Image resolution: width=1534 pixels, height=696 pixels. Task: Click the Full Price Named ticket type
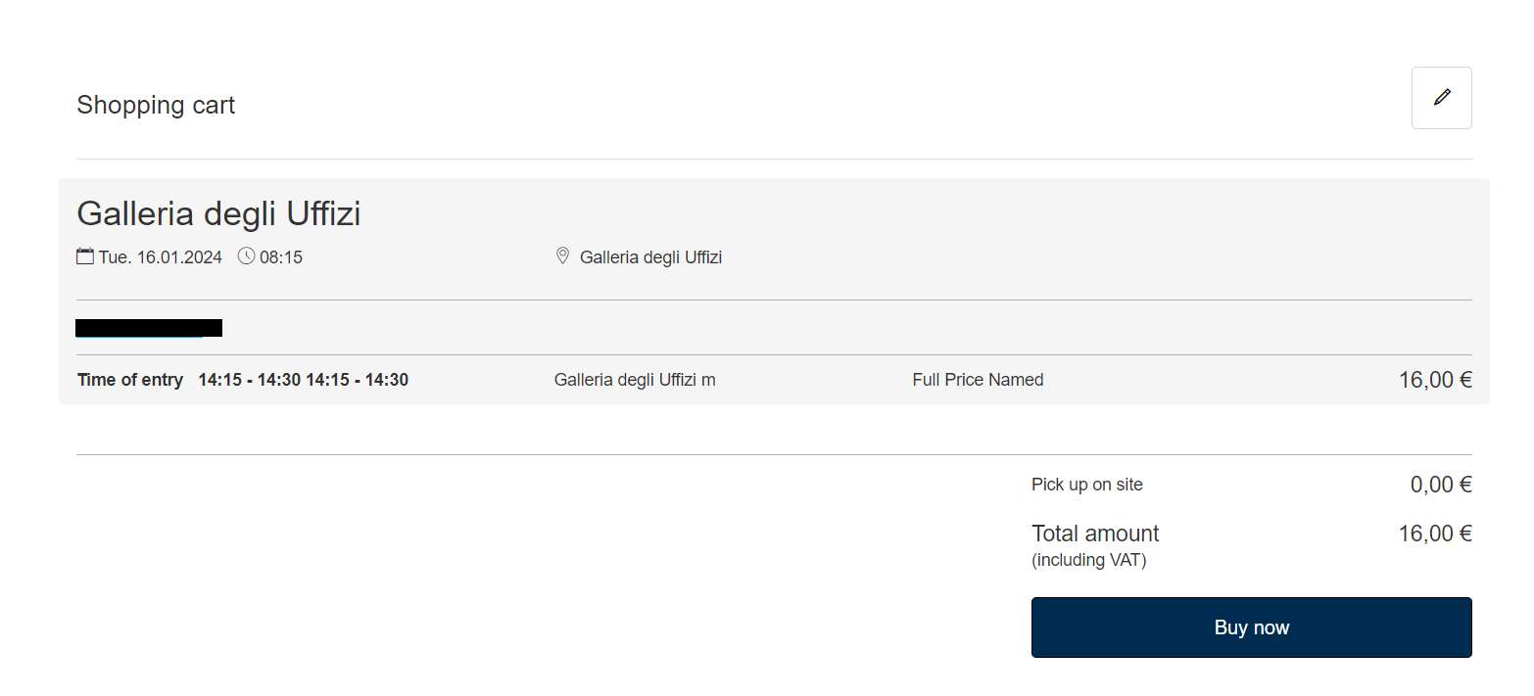tap(978, 380)
